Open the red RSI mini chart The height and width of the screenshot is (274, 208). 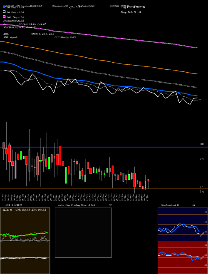[183, 257]
